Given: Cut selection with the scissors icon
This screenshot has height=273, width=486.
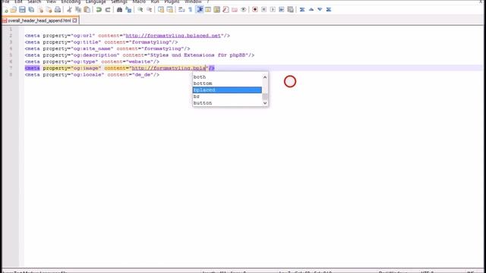Looking at the screenshot, I should pyautogui.click(x=69, y=10).
